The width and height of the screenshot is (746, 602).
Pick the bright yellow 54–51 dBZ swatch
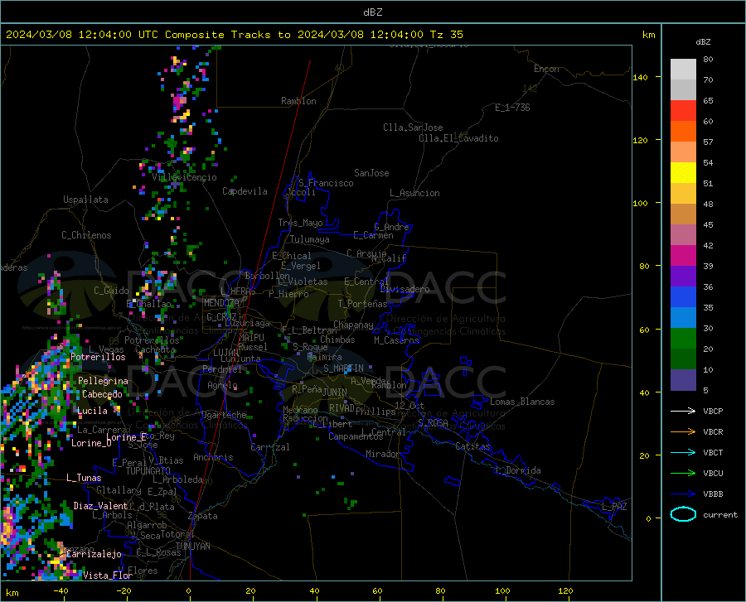[683, 173]
